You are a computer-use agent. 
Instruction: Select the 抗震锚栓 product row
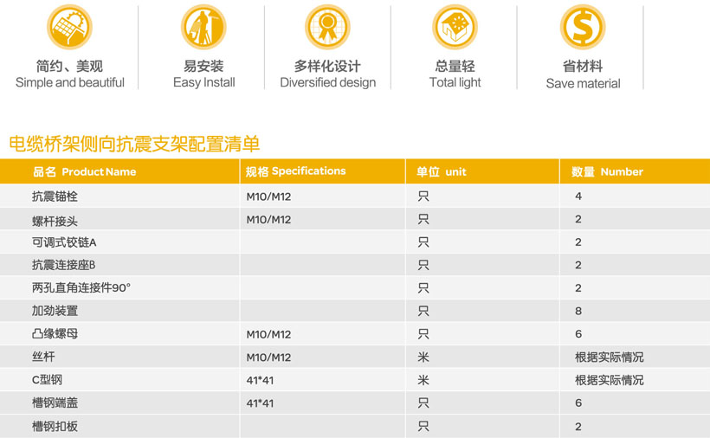point(55,196)
